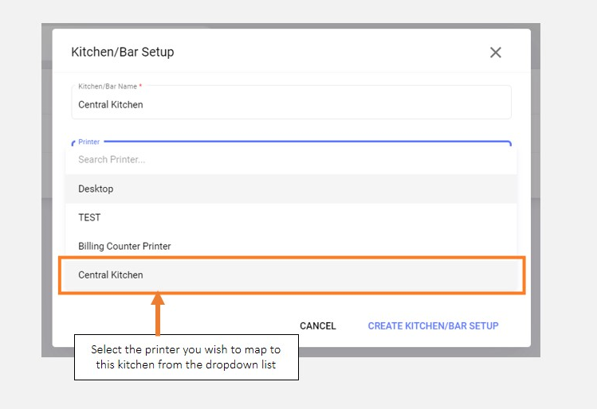Close the Kitchen/Bar Setup dialog

495,53
